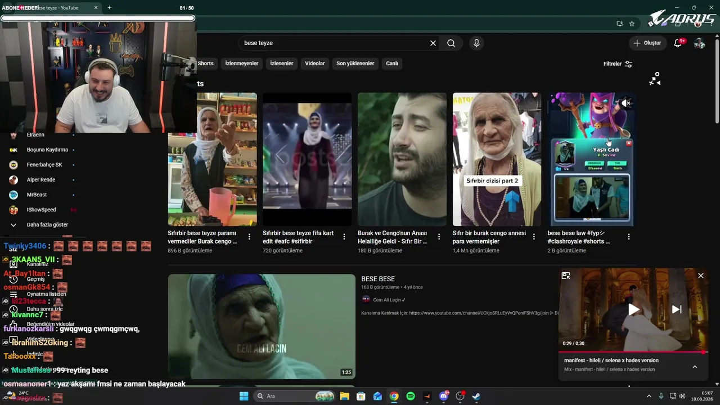Unmute the Yaşlı Cadı short preview
The height and width of the screenshot is (405, 720).
626,103
